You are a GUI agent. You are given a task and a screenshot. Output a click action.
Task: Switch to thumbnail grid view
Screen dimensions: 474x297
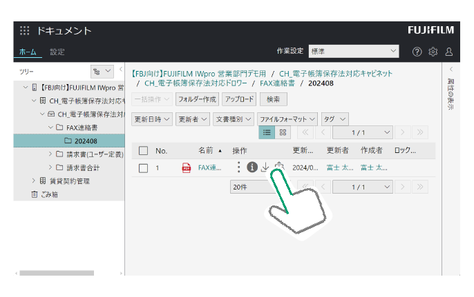click(283, 132)
